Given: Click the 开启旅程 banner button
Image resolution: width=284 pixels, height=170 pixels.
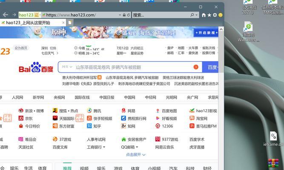Looking at the screenshot, I should click(206, 33).
